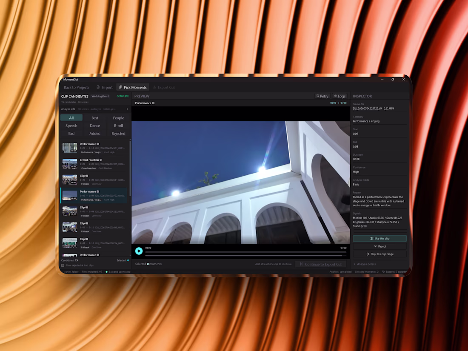This screenshot has width=468, height=351.
Task: Filter candidates by Dance
Action: [95, 126]
